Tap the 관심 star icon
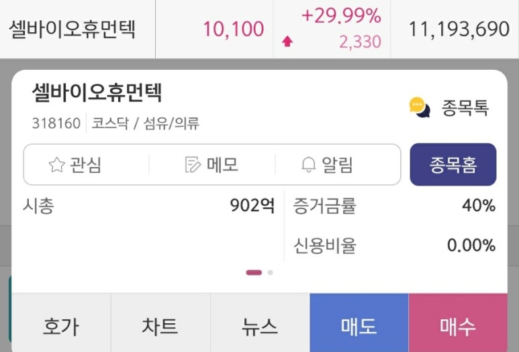This screenshot has height=352, width=519. [56, 165]
